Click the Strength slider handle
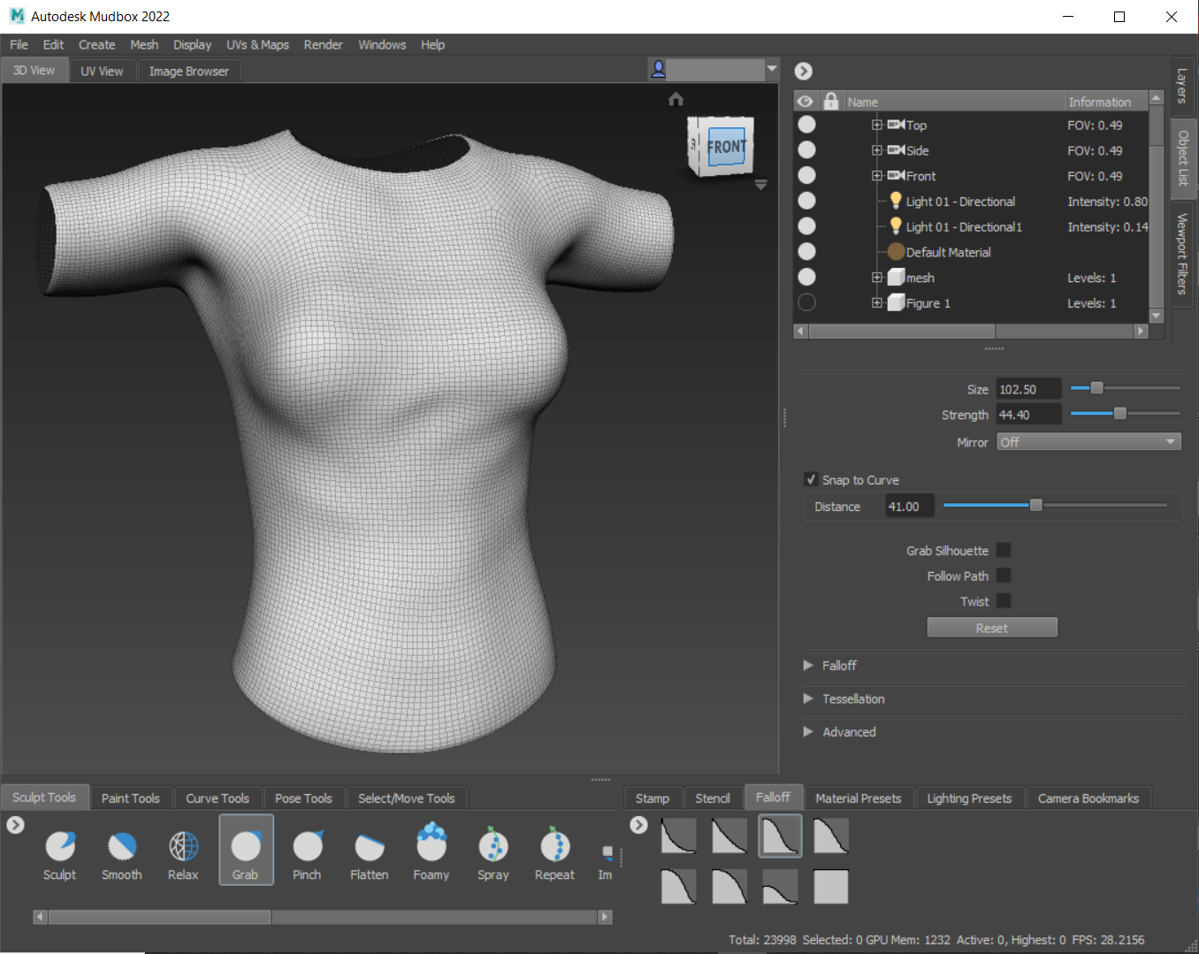1199x954 pixels. [1120, 414]
